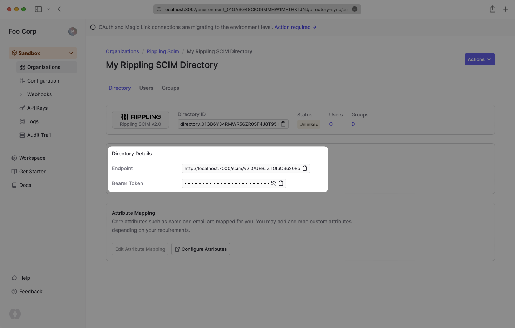Open the user profile avatar

click(x=73, y=31)
